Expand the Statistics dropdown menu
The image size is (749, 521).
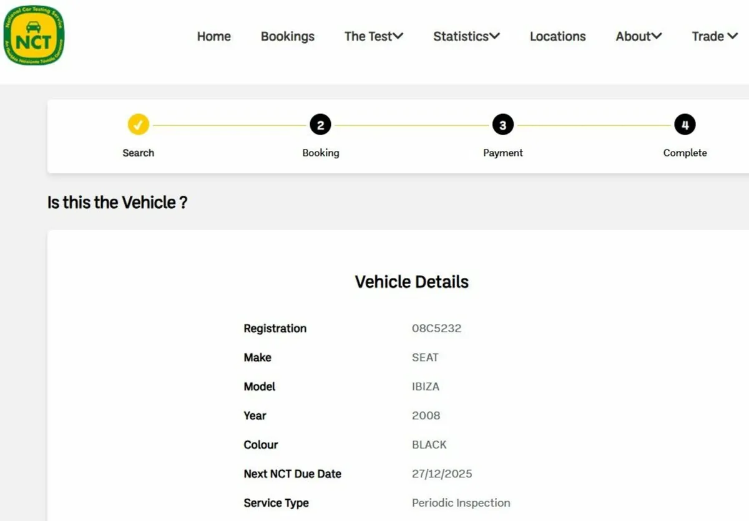tap(466, 37)
